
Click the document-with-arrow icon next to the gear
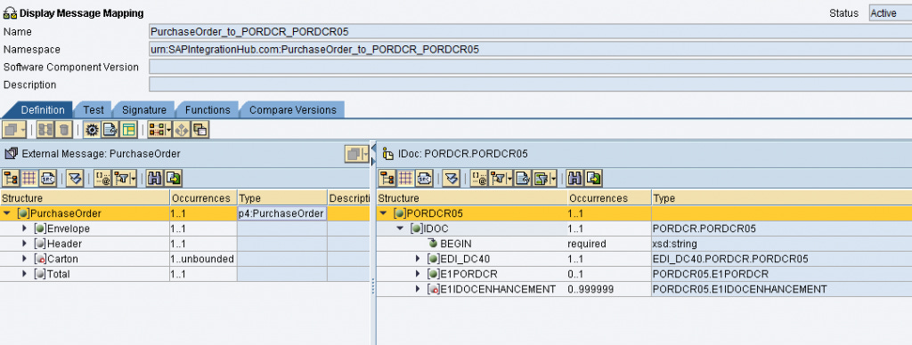[x=110, y=130]
